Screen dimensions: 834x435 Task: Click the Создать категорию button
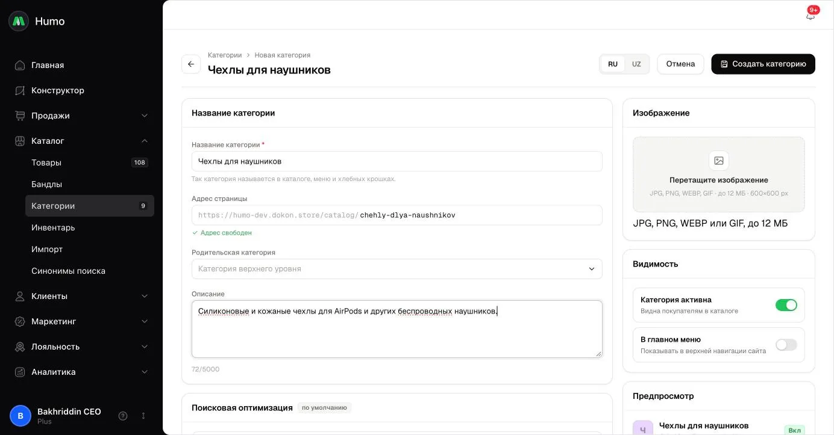pyautogui.click(x=763, y=64)
